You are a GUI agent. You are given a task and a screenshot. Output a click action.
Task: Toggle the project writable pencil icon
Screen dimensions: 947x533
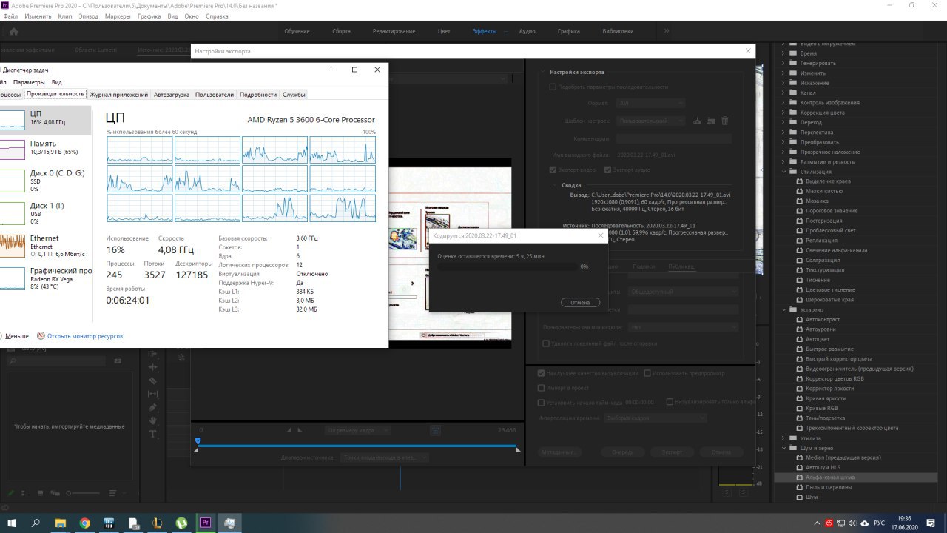click(x=10, y=492)
